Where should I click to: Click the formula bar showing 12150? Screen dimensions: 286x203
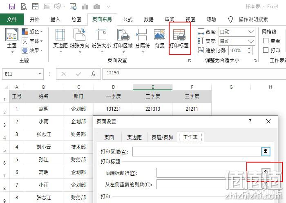194,74
